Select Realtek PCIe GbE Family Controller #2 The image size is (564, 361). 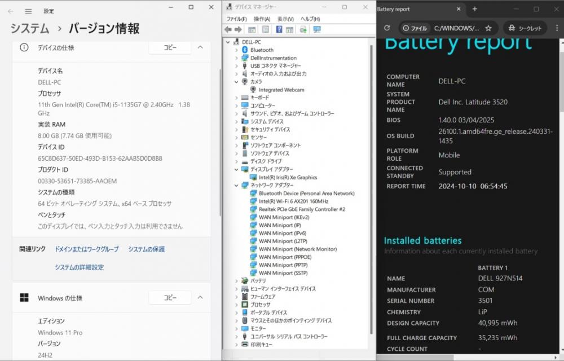click(x=302, y=209)
